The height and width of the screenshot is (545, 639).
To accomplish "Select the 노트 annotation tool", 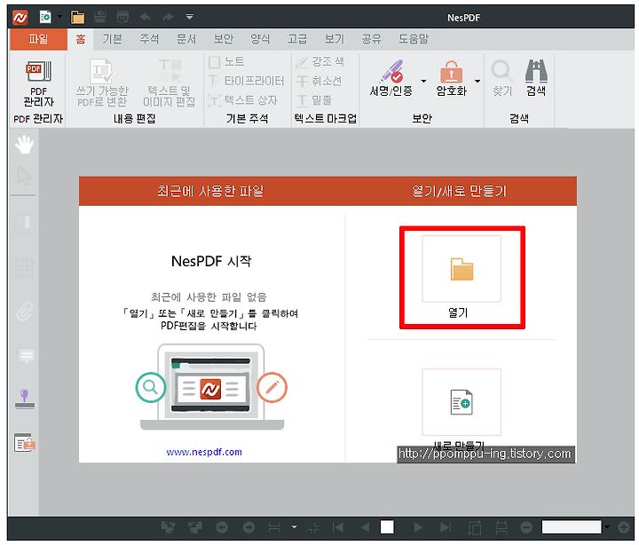I will pos(226,61).
